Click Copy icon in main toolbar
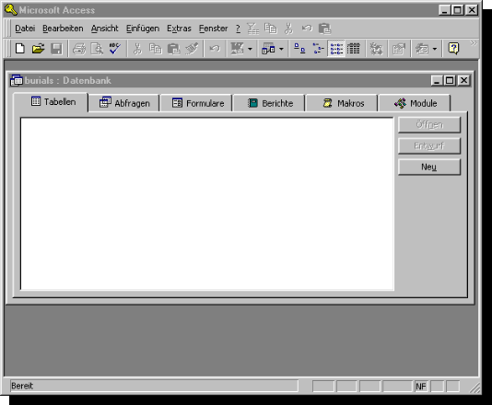This screenshot has height=405, width=492. click(x=156, y=49)
